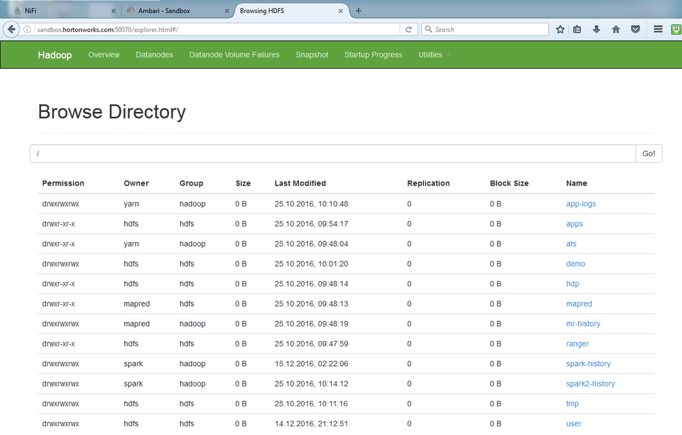Open the spark-history directory link

coord(588,364)
